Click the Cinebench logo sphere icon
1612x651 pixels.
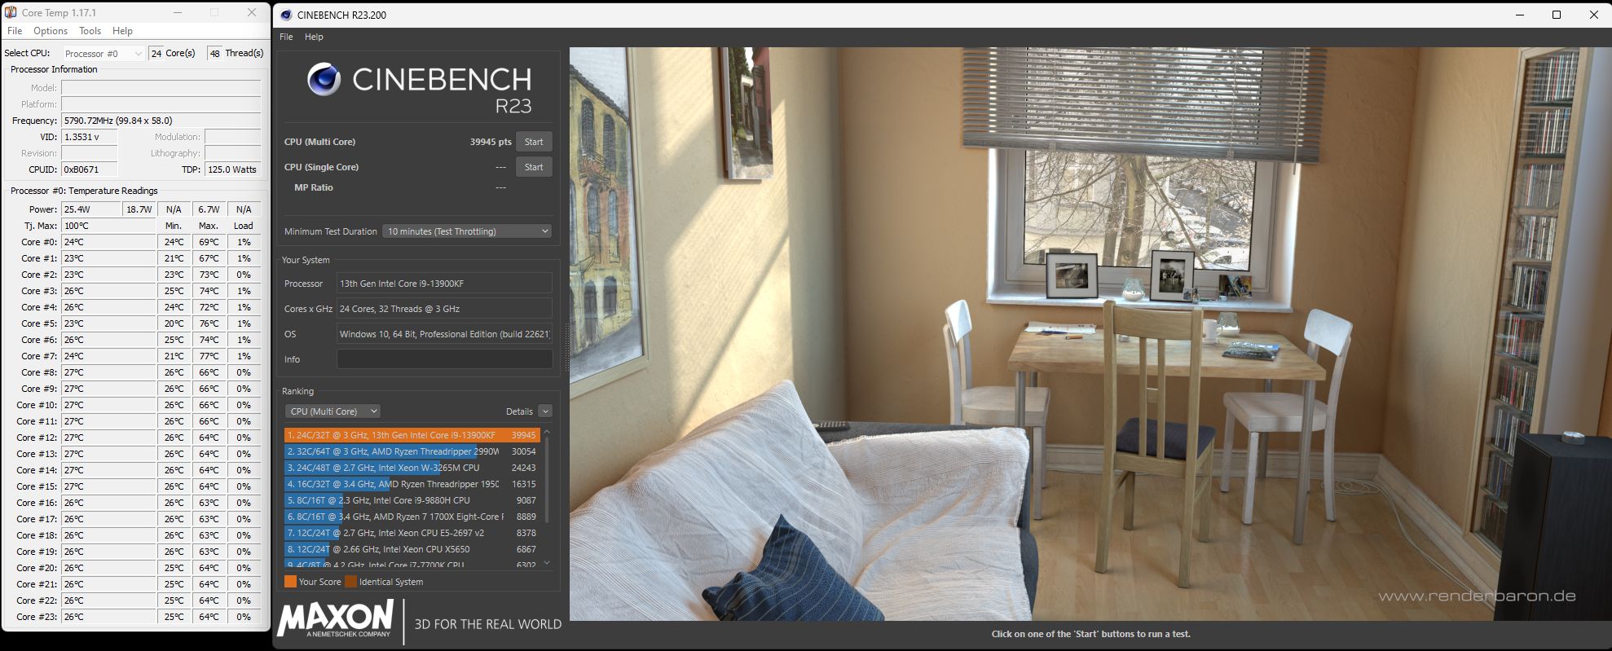(x=324, y=80)
